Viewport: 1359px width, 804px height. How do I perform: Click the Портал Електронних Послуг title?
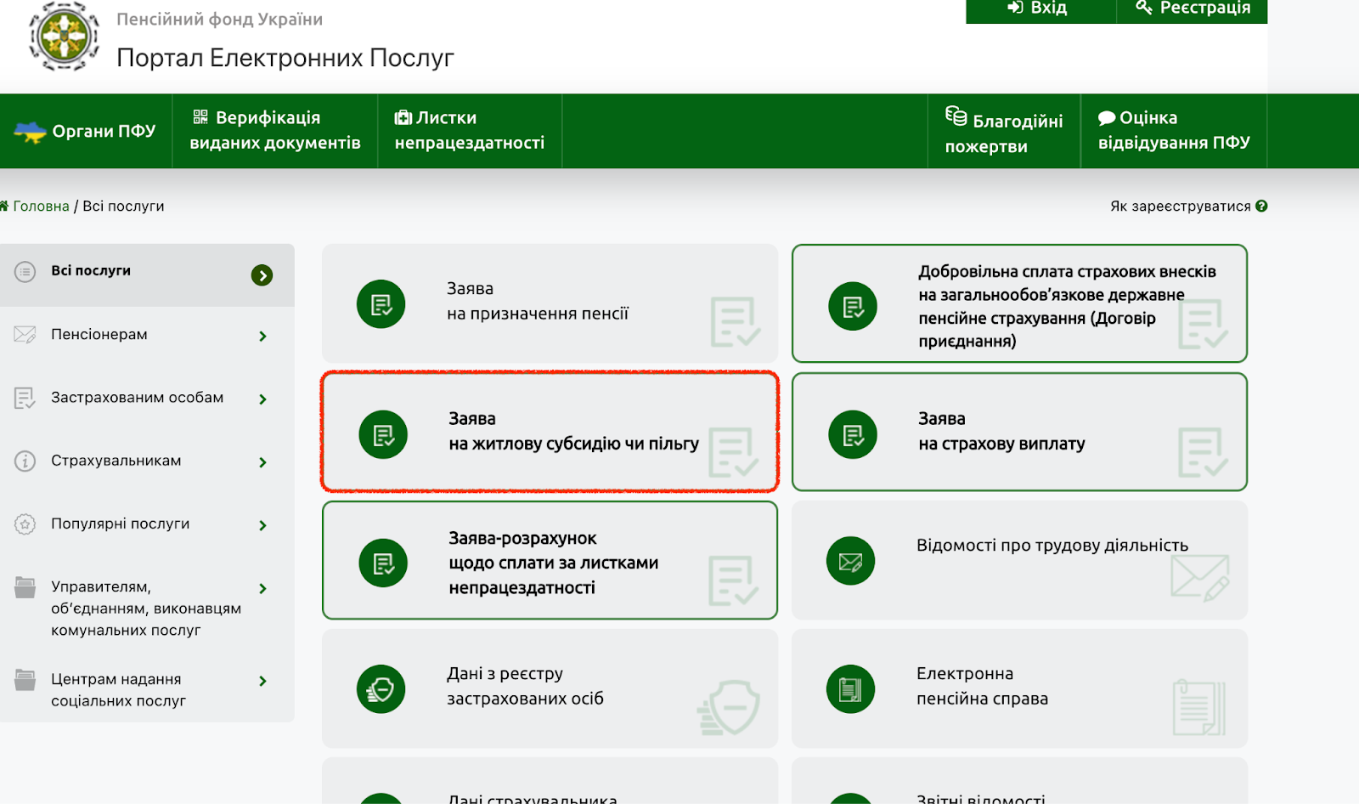[285, 58]
